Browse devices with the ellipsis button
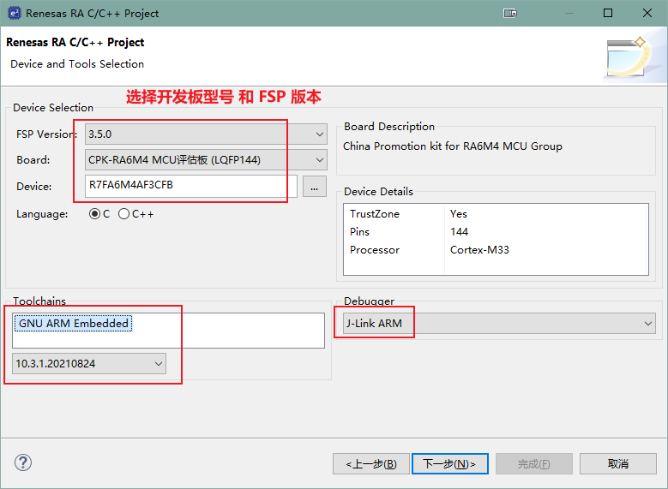The width and height of the screenshot is (668, 489). 315,186
